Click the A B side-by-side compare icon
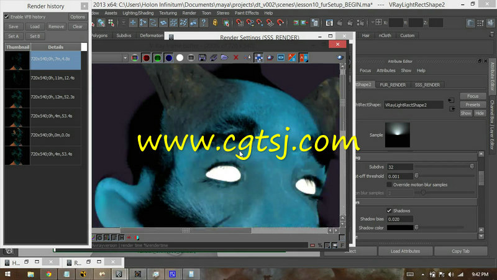This screenshot has width=497, height=280. 303,58
